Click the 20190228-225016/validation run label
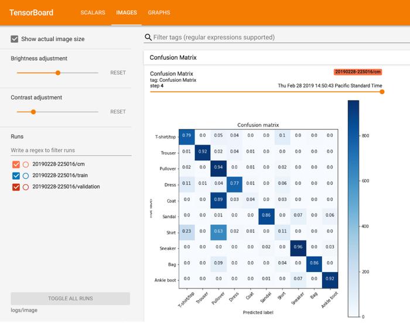Image resolution: width=410 pixels, height=323 pixels. (66, 187)
